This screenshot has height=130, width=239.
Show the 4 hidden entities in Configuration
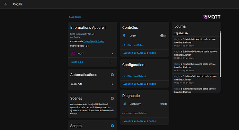point(134,76)
